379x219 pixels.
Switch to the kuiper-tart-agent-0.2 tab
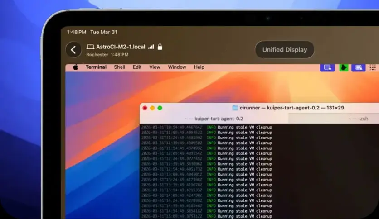pos(214,119)
